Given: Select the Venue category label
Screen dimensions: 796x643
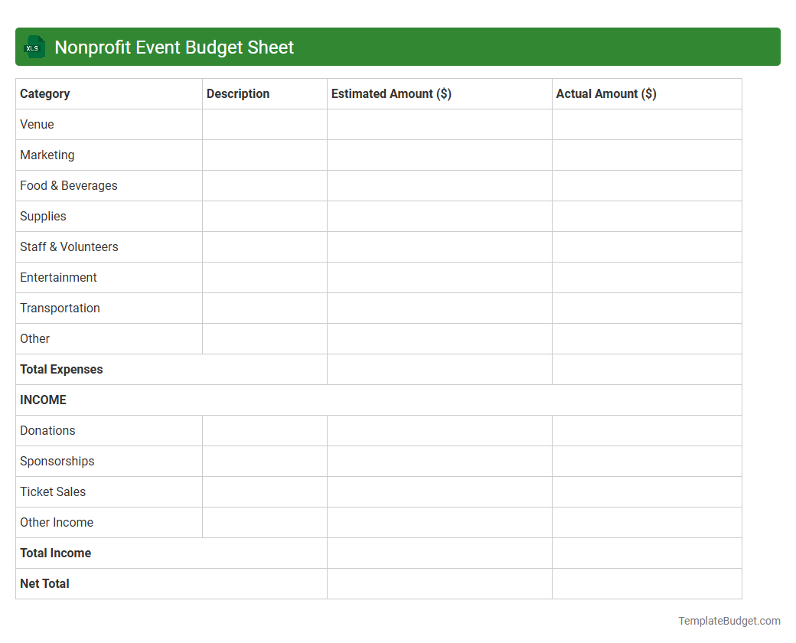Looking at the screenshot, I should pos(37,124).
